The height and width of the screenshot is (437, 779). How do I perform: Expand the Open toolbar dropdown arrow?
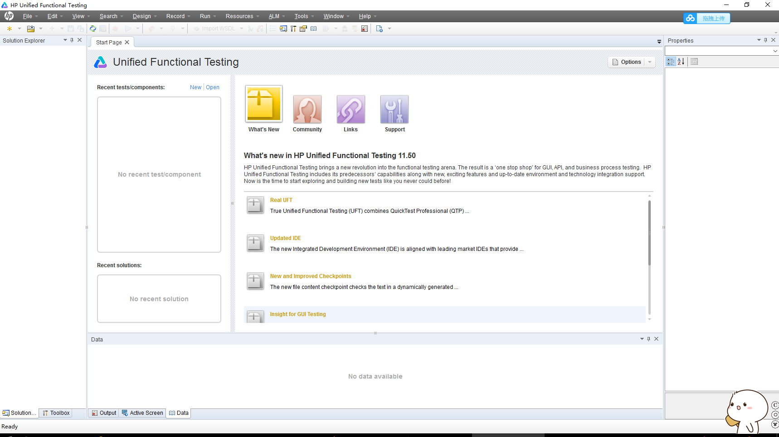[41, 29]
